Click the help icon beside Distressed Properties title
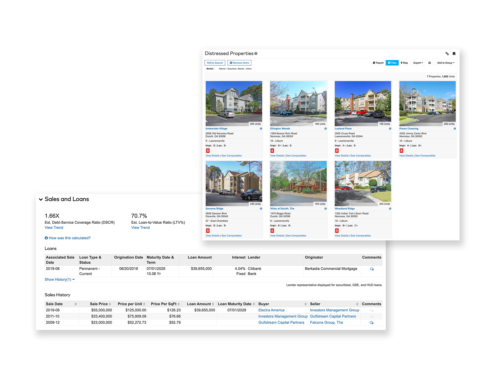Image resolution: width=495 pixels, height=385 pixels. (x=256, y=53)
